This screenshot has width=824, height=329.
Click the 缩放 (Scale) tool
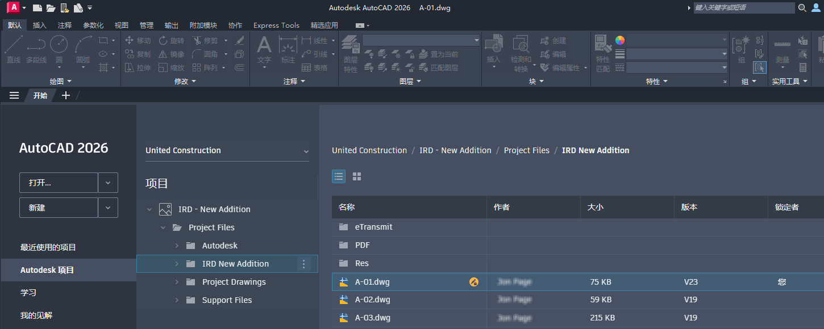coord(171,68)
